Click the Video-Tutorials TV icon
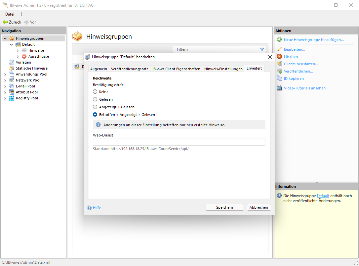Image resolution: width=359 pixels, height=266 pixels. point(279,88)
